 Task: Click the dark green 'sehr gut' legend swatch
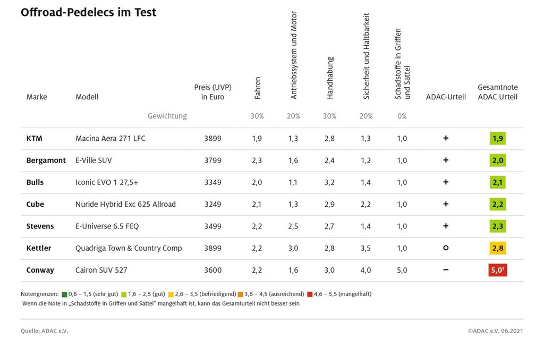click(x=64, y=294)
